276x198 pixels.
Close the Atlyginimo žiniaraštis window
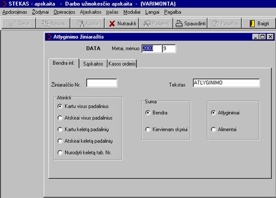click(x=270, y=37)
